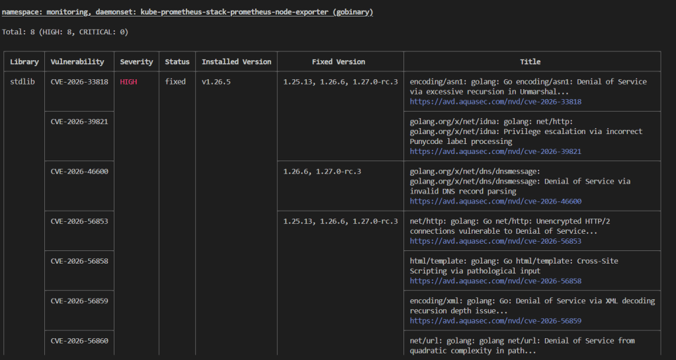This screenshot has height=360, width=676.
Task: Open the cve-2026-33818 aquasec link
Action: point(495,102)
